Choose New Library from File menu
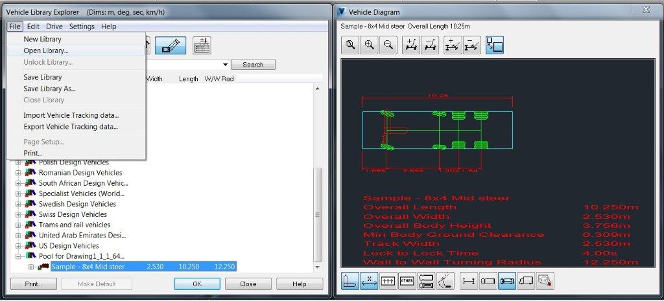Image resolution: width=664 pixels, height=301 pixels. (x=77, y=39)
